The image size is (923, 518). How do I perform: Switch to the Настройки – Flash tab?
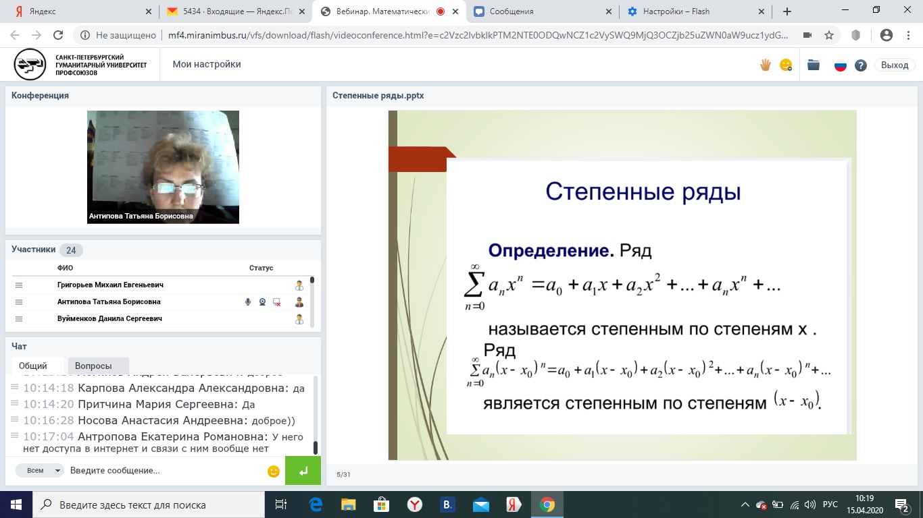[x=697, y=11]
